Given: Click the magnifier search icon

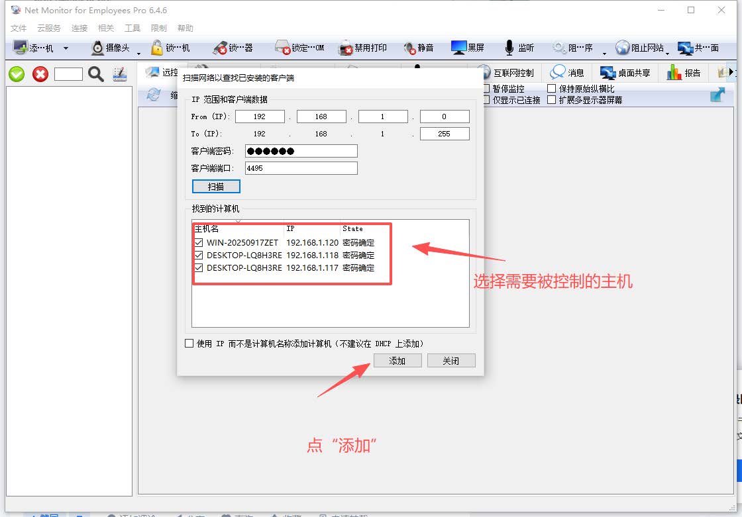Looking at the screenshot, I should 96,74.
